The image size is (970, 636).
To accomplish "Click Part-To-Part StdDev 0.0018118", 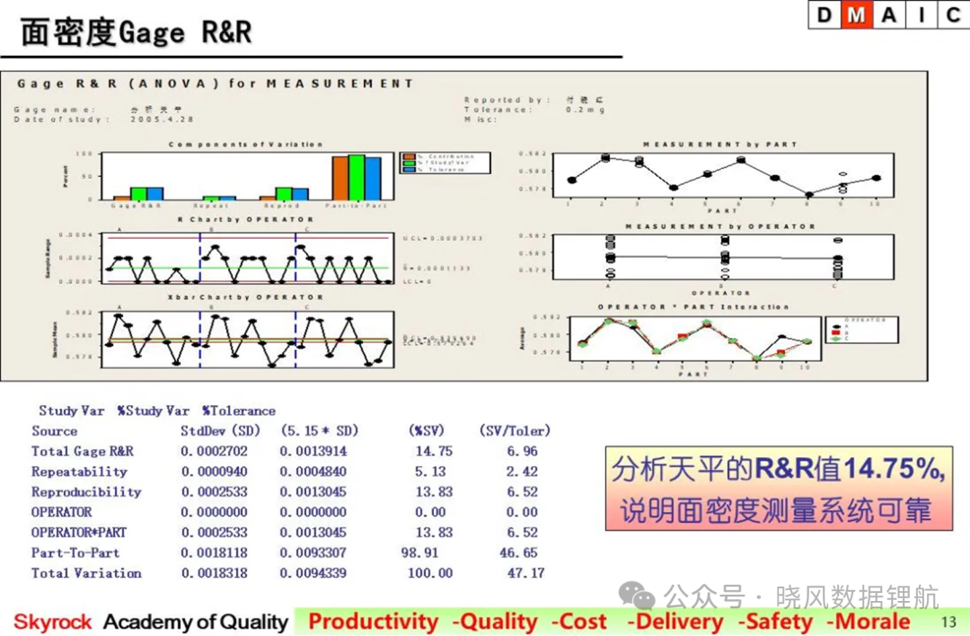I will click(x=214, y=553).
